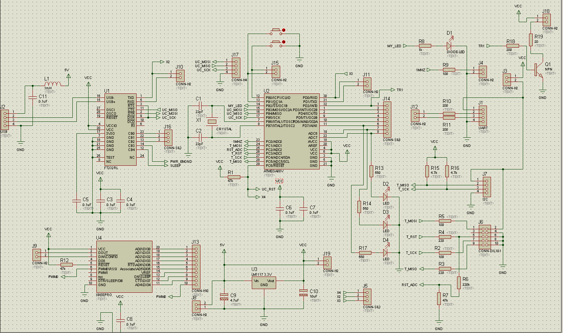Screen dimensions: 563x333
Task: Select the CONN-DIL10 connector J6
Action: [x=485, y=236]
